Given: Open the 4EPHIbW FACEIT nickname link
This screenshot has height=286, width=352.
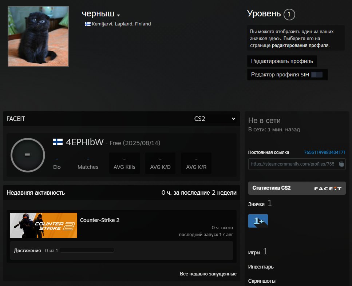Looking at the screenshot, I should [84, 142].
